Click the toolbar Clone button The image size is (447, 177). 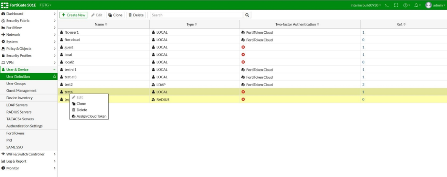(115, 15)
